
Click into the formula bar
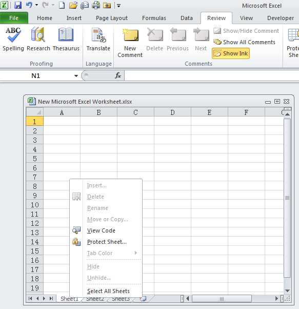point(212,75)
